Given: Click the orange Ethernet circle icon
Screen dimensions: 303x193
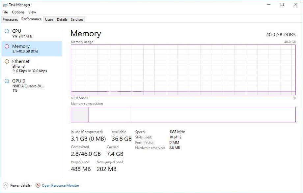Looking at the screenshot, I should (7, 61).
